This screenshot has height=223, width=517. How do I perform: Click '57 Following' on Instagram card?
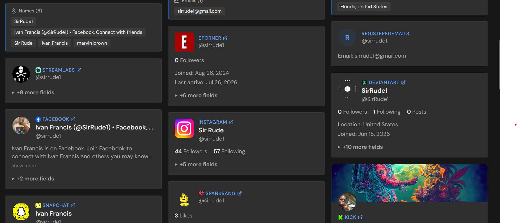pos(229,151)
